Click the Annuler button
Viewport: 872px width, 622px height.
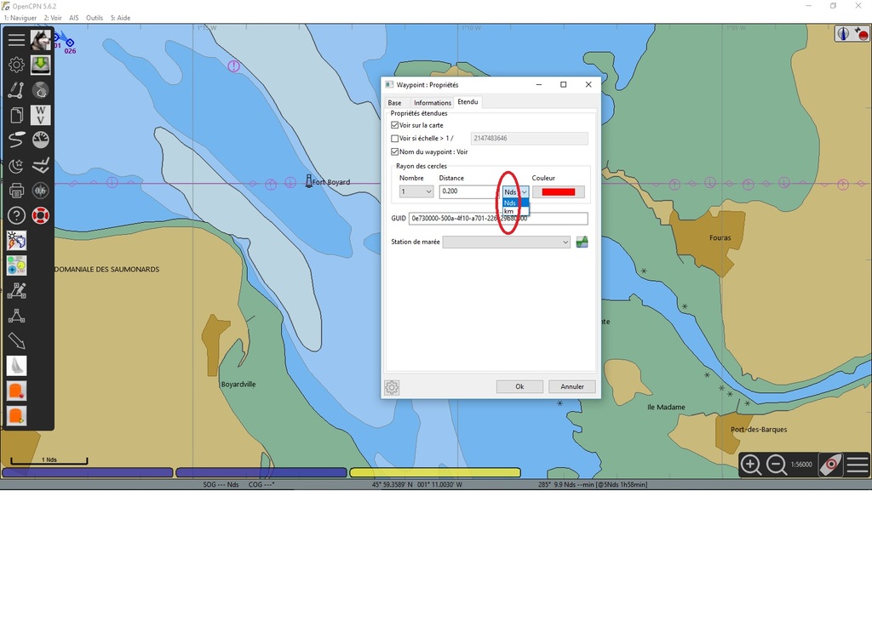pyautogui.click(x=572, y=386)
